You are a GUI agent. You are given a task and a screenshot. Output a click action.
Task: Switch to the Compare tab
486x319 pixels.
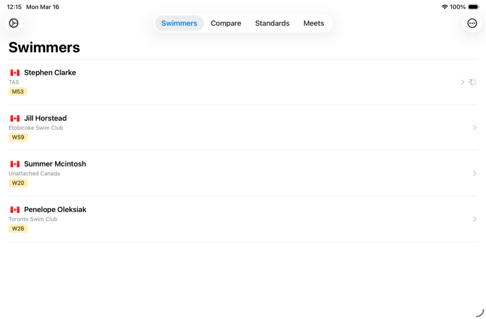point(226,23)
